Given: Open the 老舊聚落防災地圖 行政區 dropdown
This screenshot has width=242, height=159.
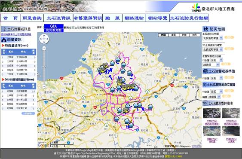Looking at the screenshot, I should (216, 60).
